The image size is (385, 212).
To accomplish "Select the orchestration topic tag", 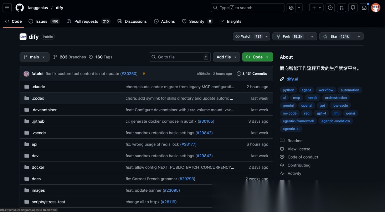I will (x=336, y=98).
